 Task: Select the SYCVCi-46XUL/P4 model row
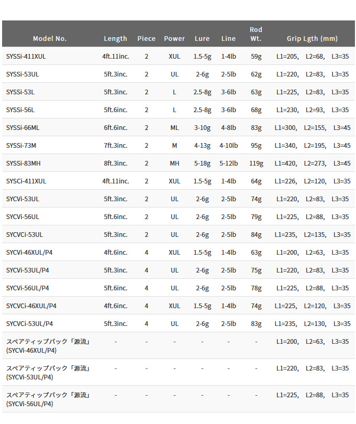pos(179,306)
